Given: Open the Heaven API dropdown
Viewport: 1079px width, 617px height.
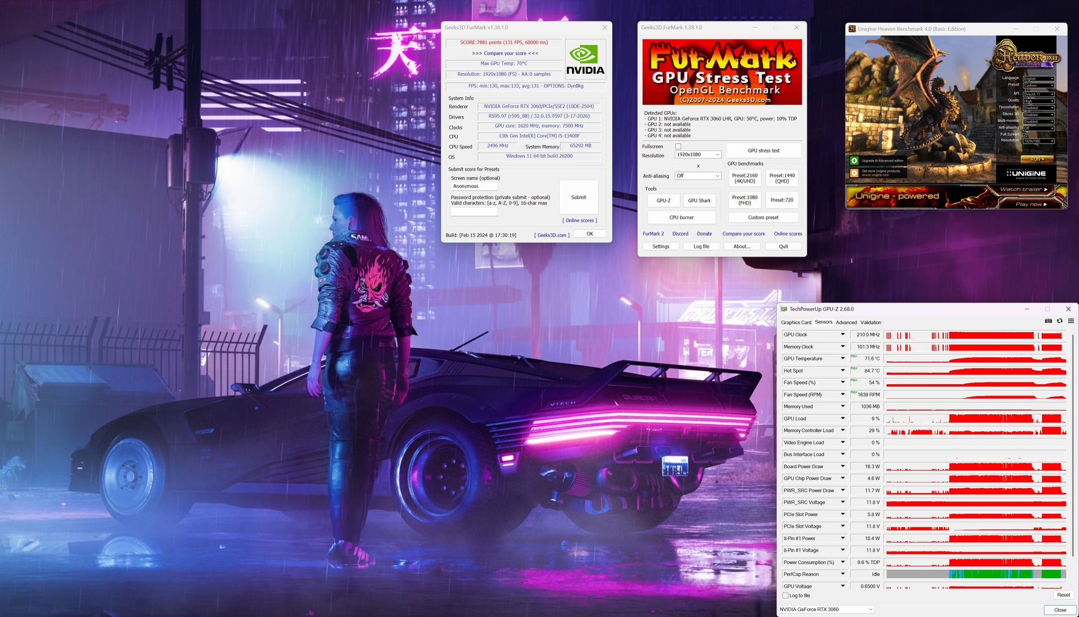Looking at the screenshot, I should [1038, 94].
